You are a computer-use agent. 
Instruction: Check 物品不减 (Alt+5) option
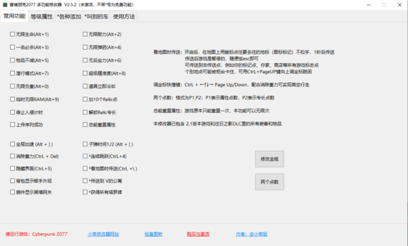click(12, 60)
